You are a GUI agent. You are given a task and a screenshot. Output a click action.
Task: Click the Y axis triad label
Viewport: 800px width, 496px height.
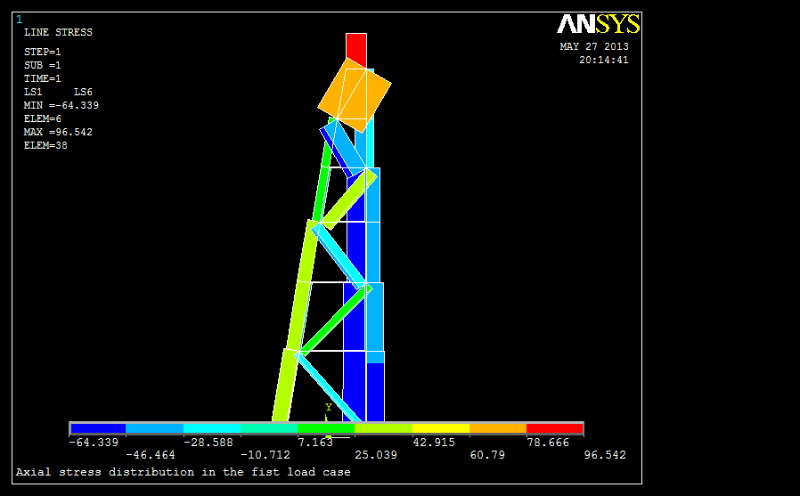pos(329,407)
